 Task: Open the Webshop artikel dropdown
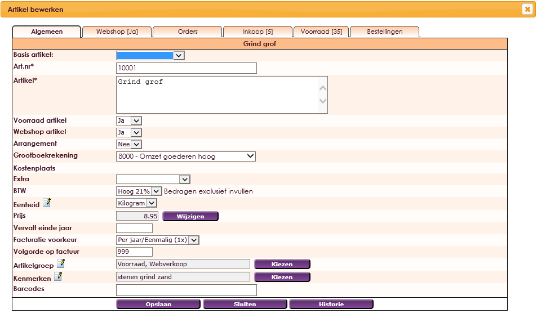tap(129, 132)
